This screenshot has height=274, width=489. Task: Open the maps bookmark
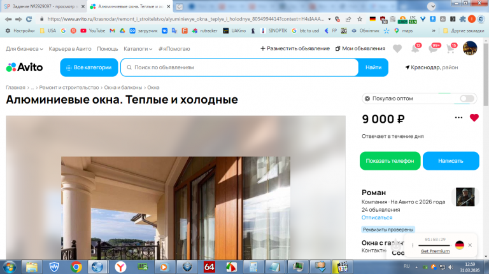pyautogui.click(x=404, y=31)
